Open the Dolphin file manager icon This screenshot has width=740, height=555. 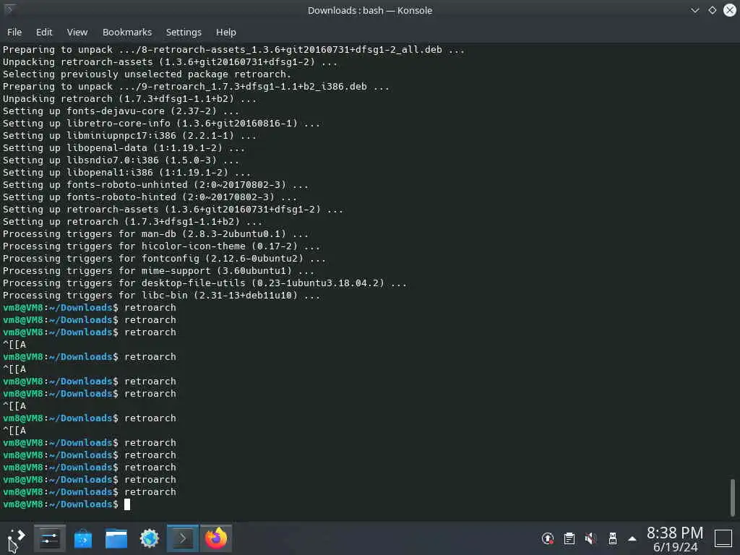click(116, 538)
